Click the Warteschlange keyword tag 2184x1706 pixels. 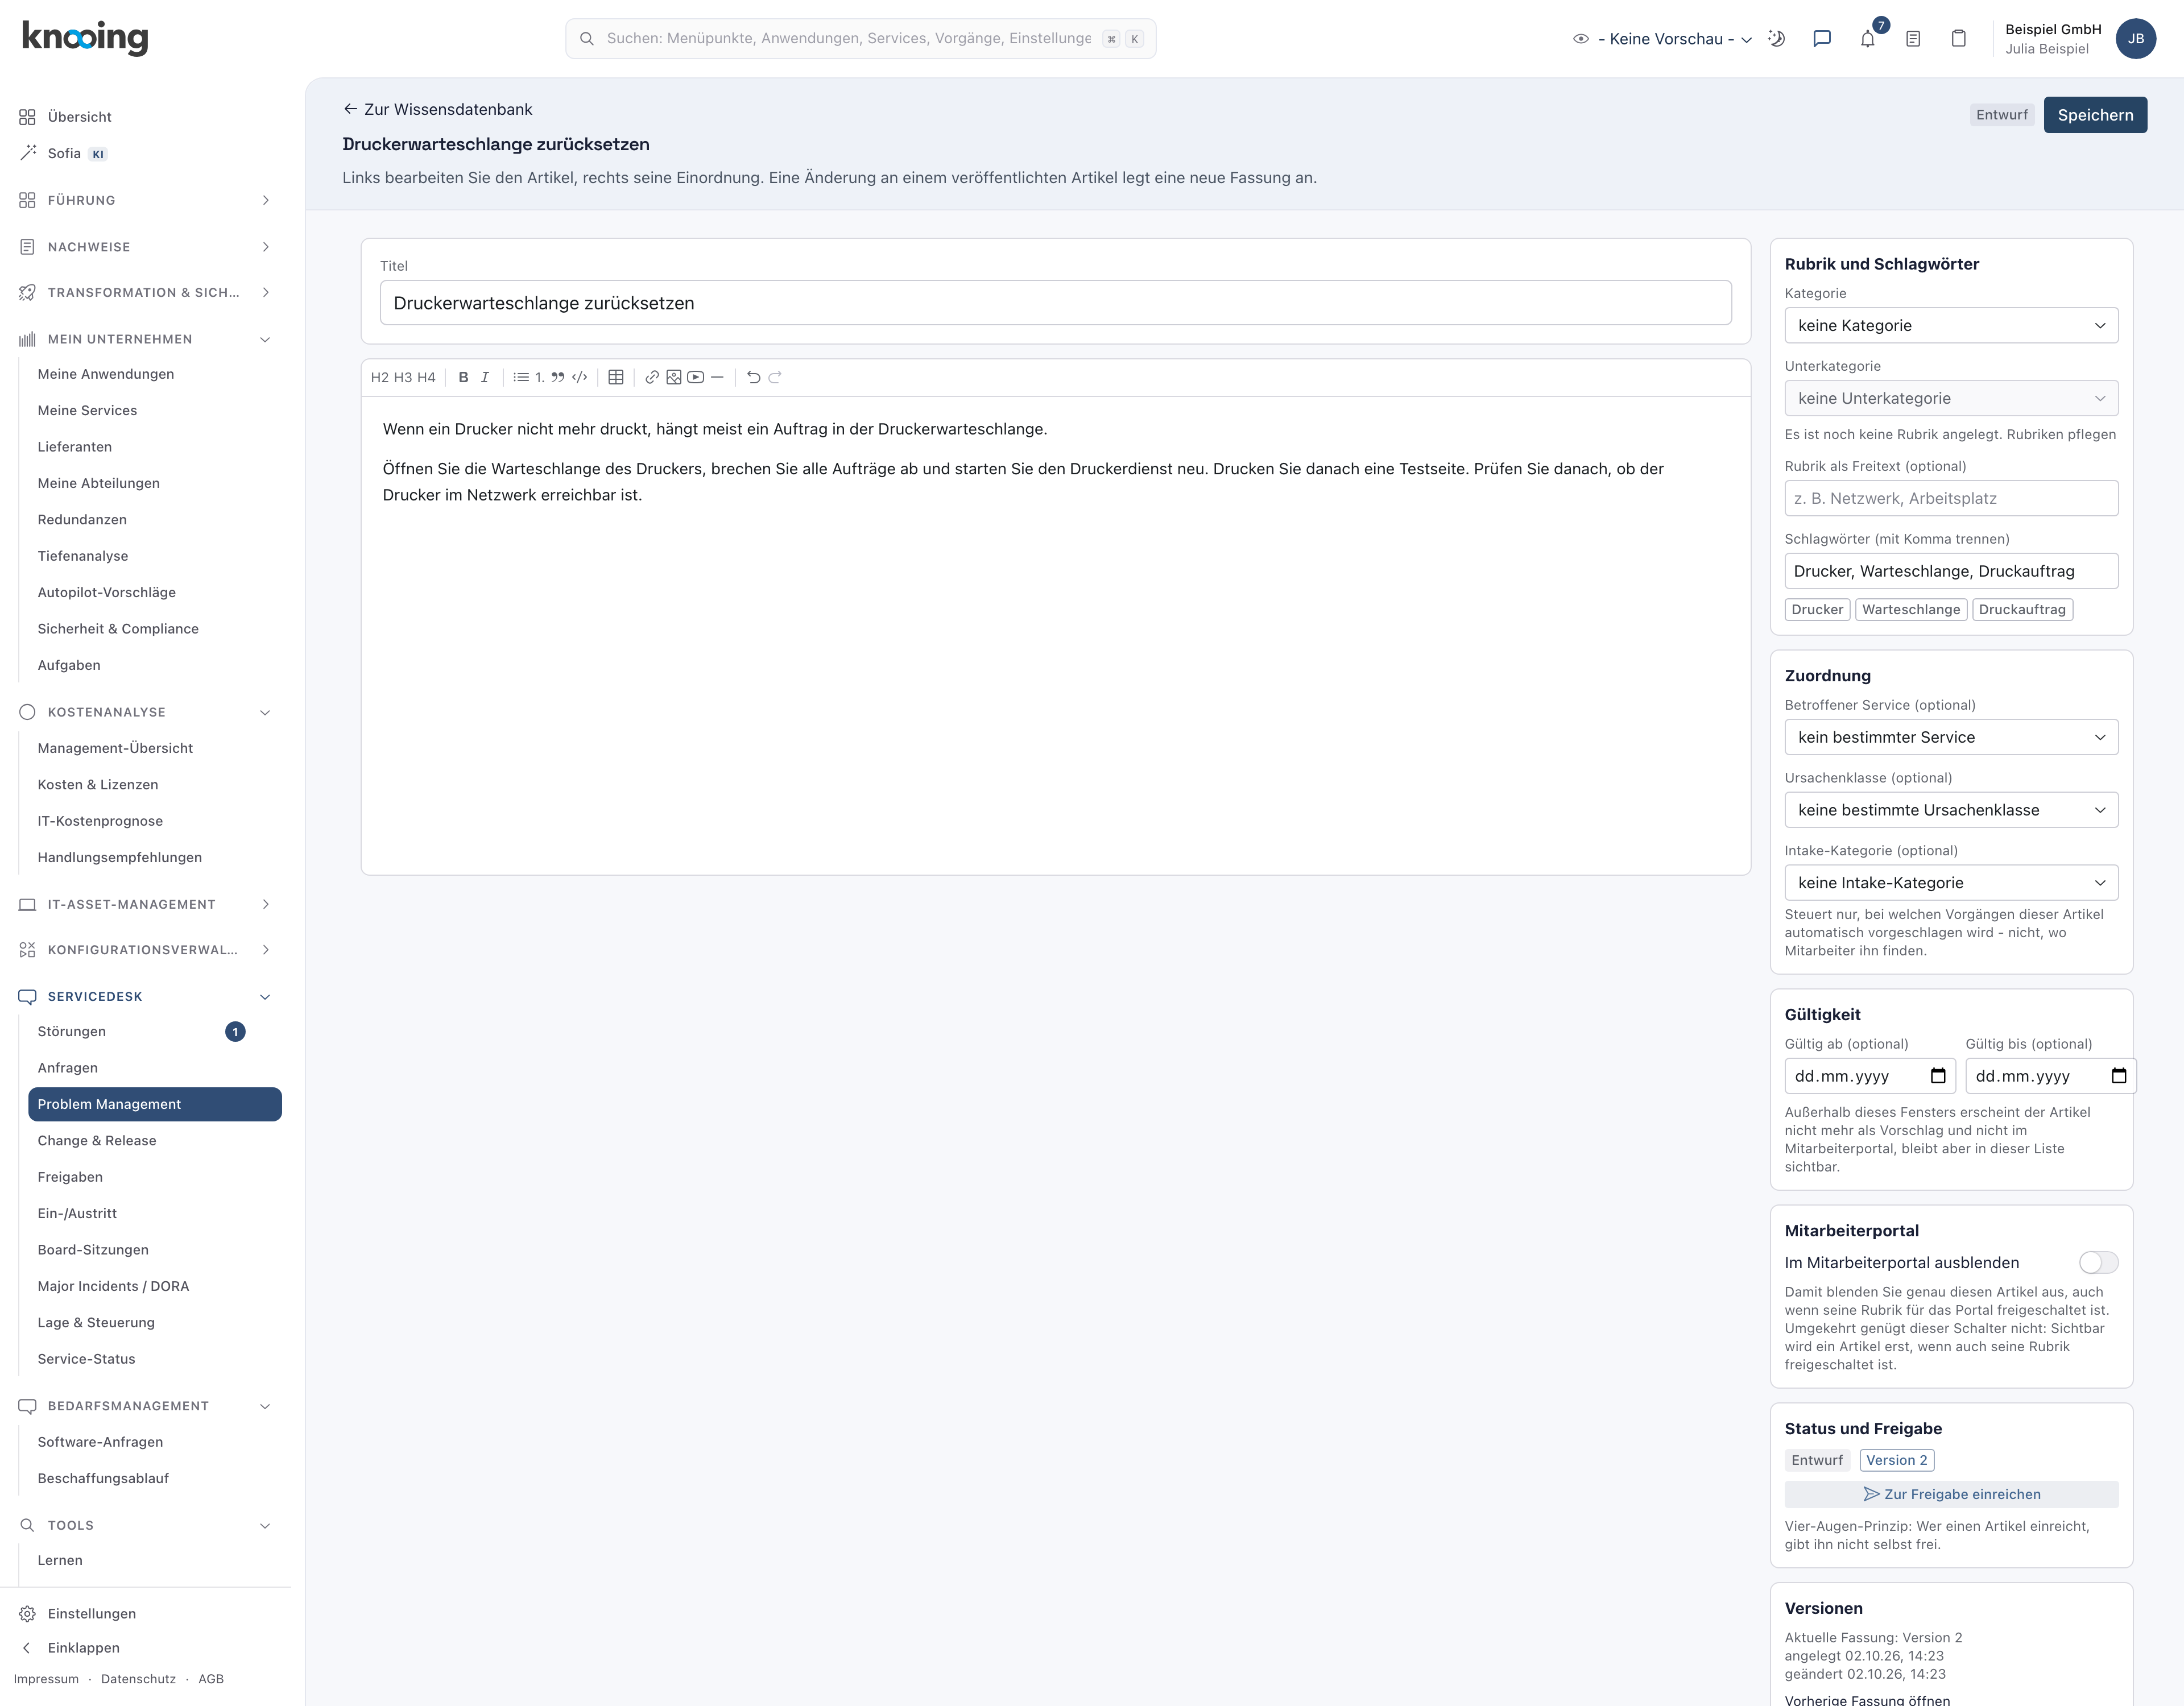point(1911,609)
